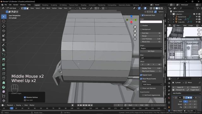Image resolution: width=202 pixels, height=114 pixels.
Task: Play the animation in timeline
Action: 86,105
